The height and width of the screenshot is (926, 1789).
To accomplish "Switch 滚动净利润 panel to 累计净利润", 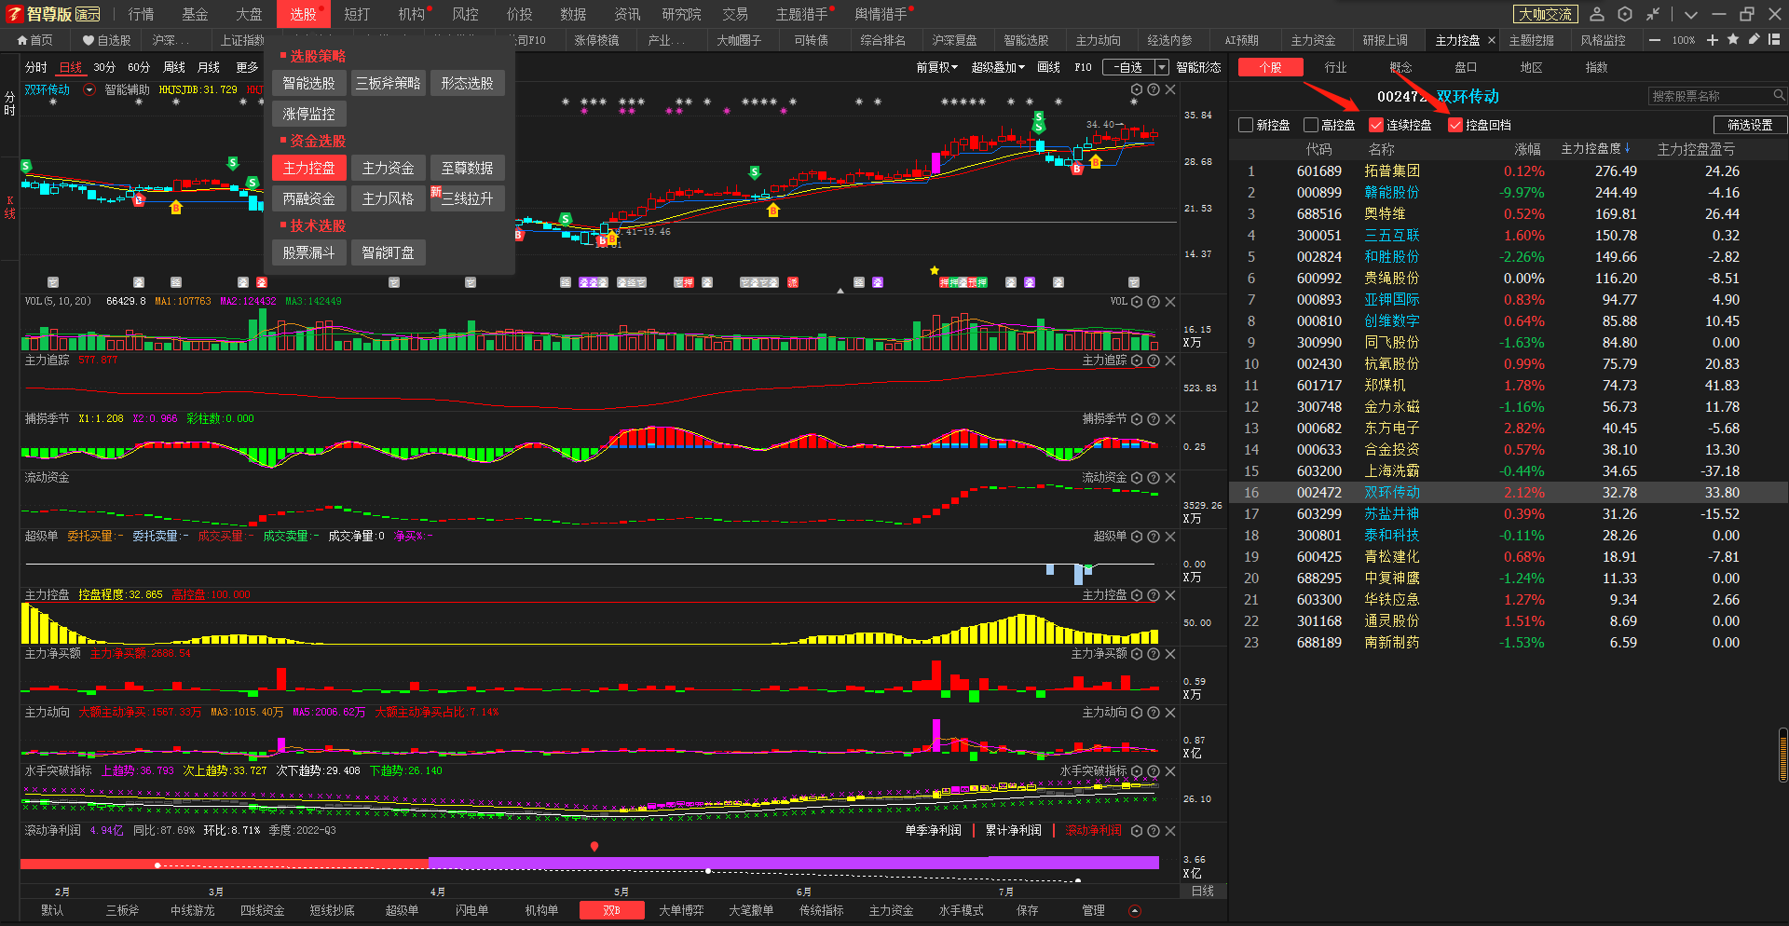I will point(1013,831).
